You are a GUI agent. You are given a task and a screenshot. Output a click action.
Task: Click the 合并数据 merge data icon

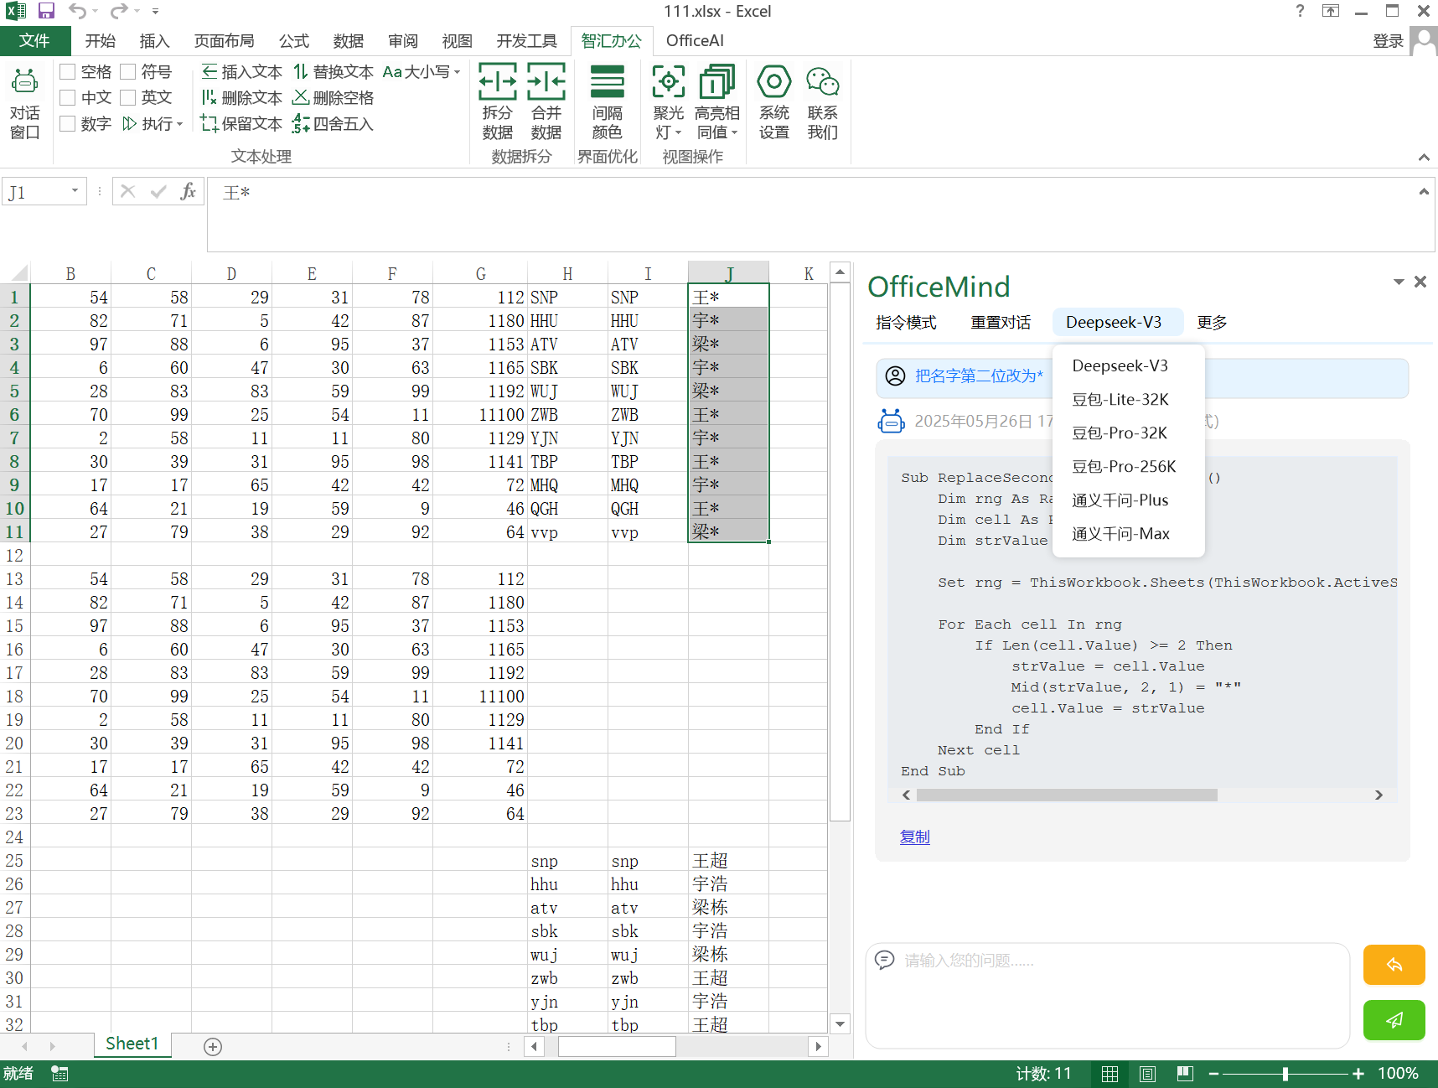coord(546,102)
